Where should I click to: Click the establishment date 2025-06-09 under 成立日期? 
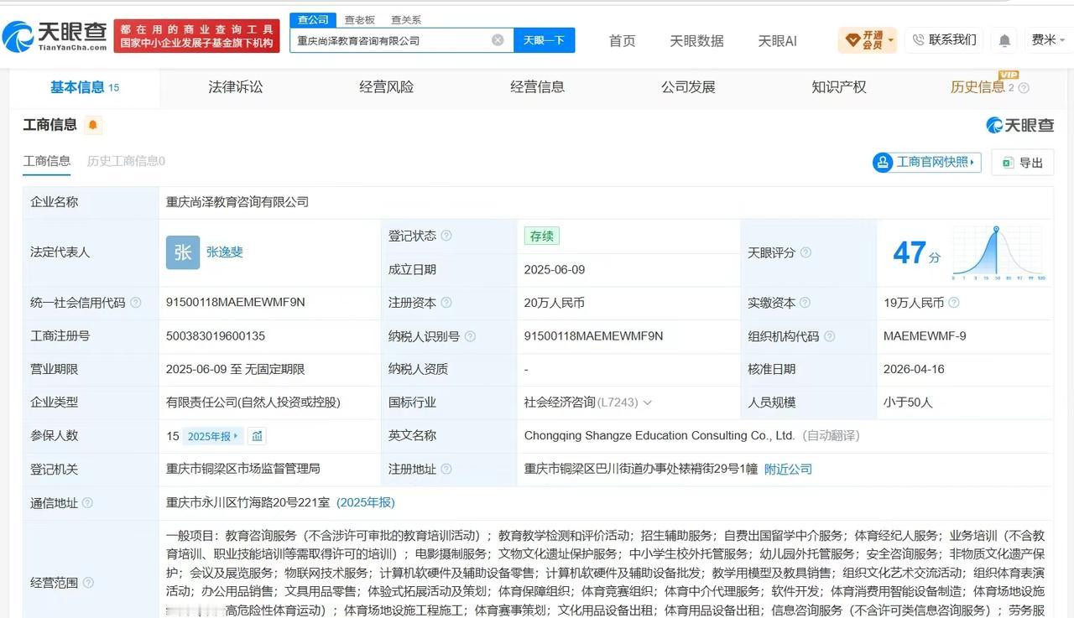(x=555, y=270)
